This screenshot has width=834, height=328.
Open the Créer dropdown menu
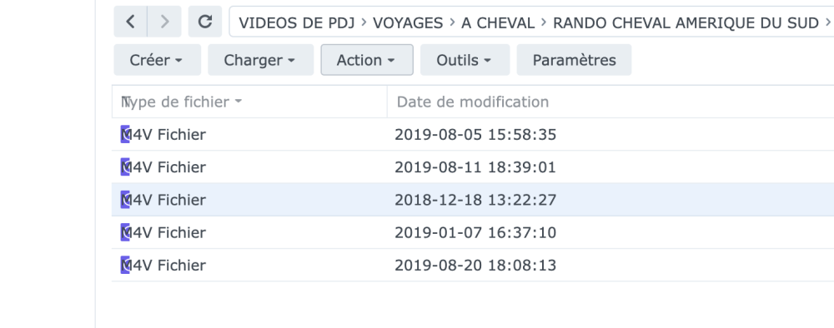(158, 60)
